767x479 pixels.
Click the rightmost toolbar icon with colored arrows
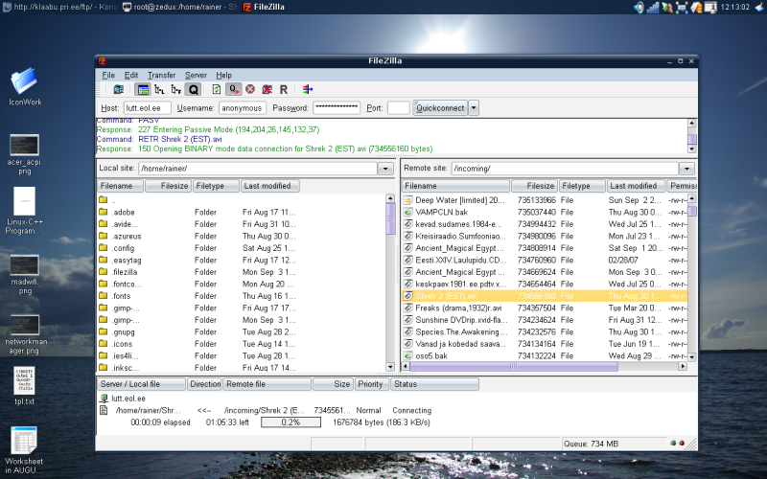click(x=308, y=89)
